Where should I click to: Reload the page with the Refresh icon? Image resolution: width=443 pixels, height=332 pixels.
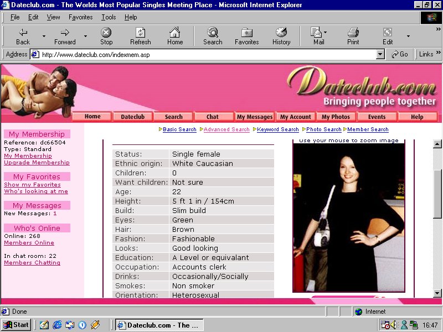[141, 37]
